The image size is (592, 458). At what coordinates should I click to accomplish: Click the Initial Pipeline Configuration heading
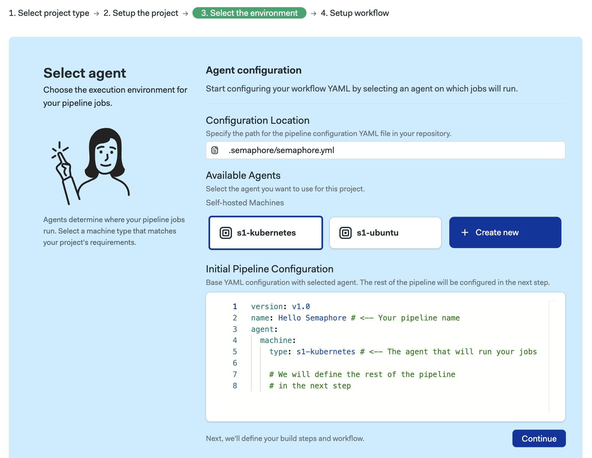pos(269,269)
